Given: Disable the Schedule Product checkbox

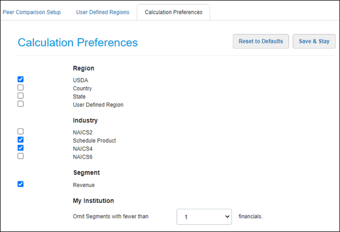Looking at the screenshot, I should click(x=21, y=140).
